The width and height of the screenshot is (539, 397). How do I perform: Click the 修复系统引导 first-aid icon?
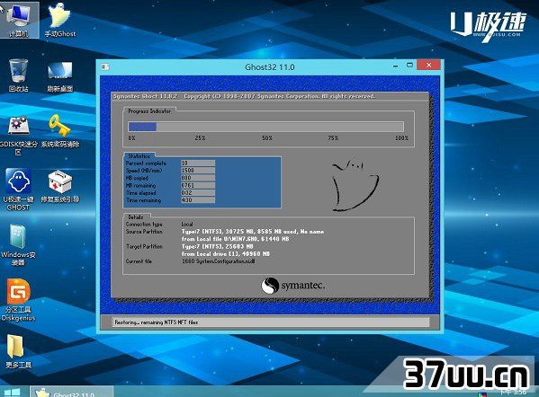coord(59,186)
